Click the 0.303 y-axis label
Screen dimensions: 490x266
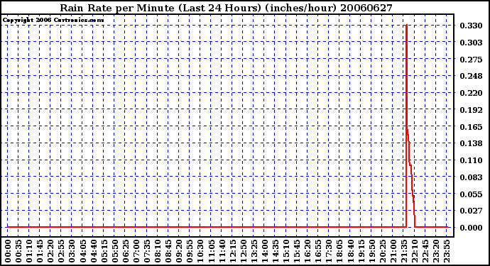471,43
